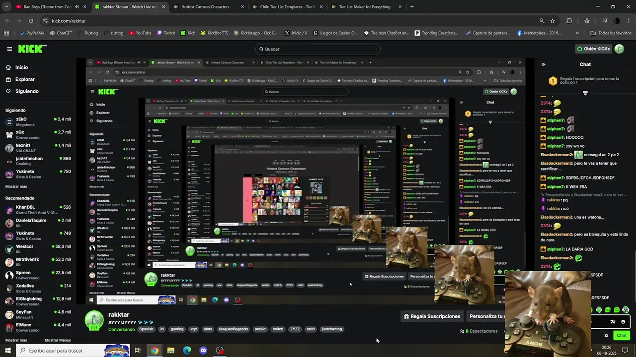Open Discord from the taskbar

(x=203, y=351)
